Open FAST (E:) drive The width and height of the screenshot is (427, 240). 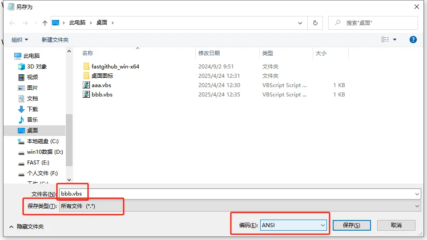(38, 163)
